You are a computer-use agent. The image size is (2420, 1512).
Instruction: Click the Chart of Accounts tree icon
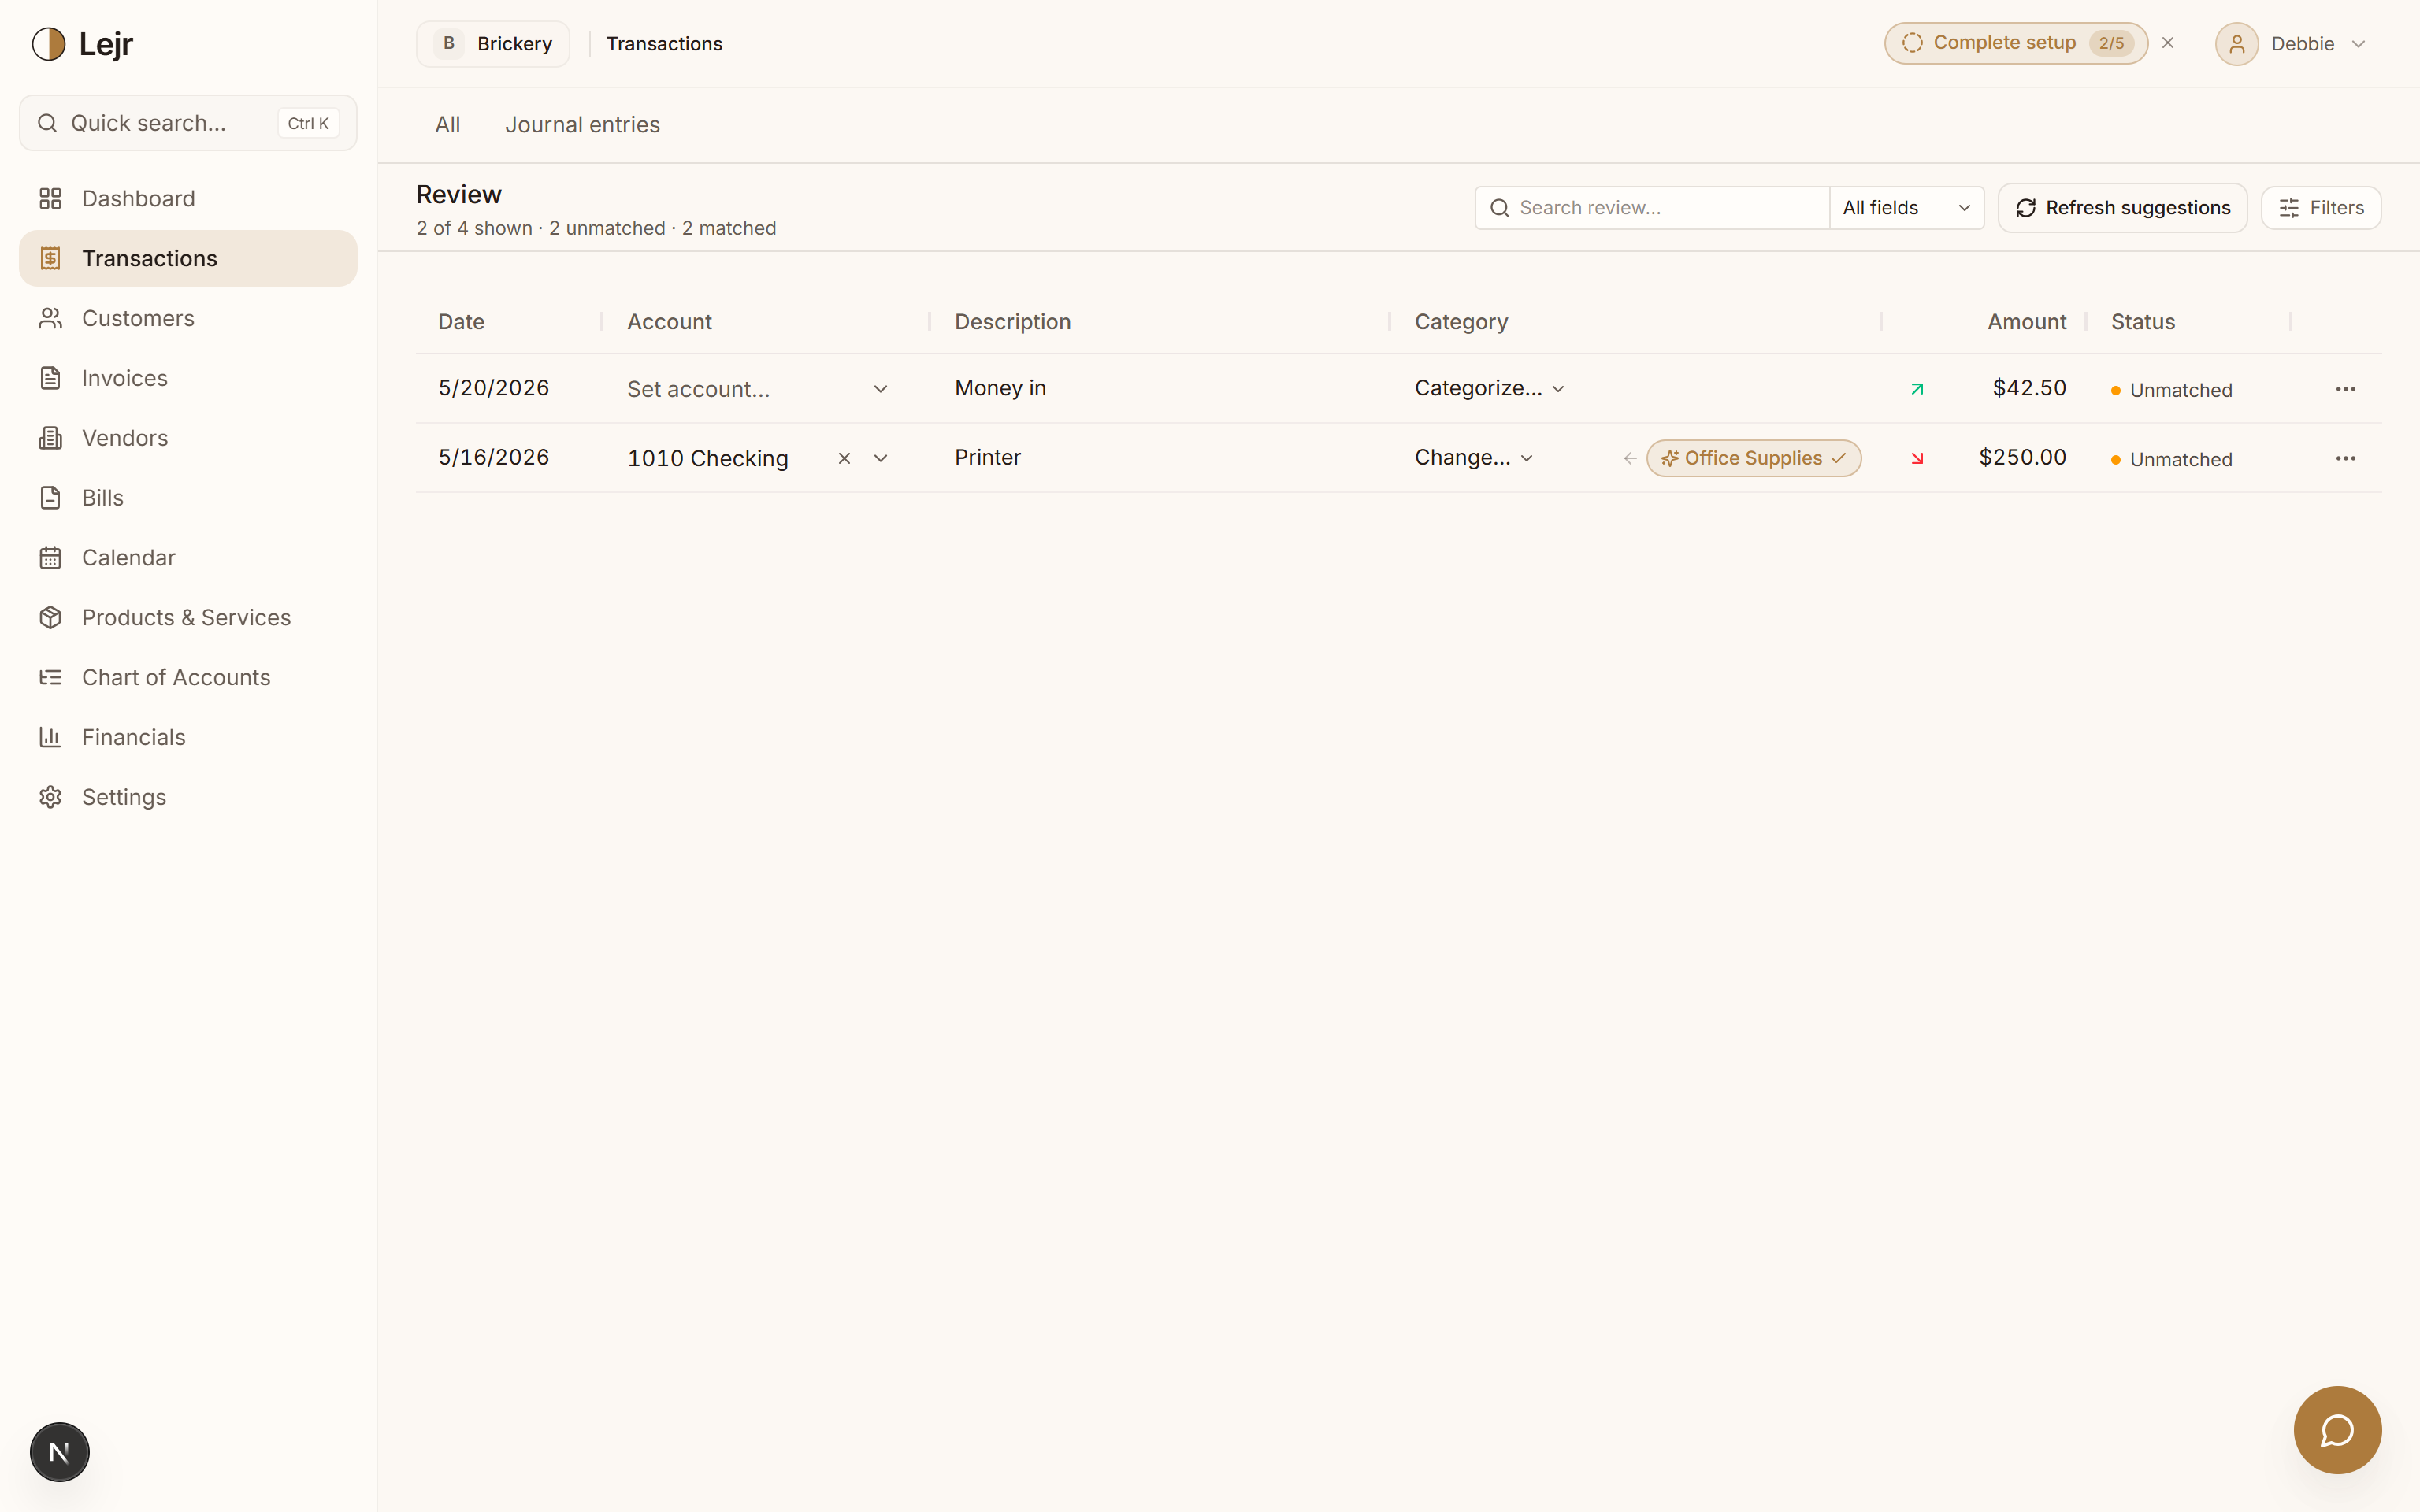click(x=50, y=678)
